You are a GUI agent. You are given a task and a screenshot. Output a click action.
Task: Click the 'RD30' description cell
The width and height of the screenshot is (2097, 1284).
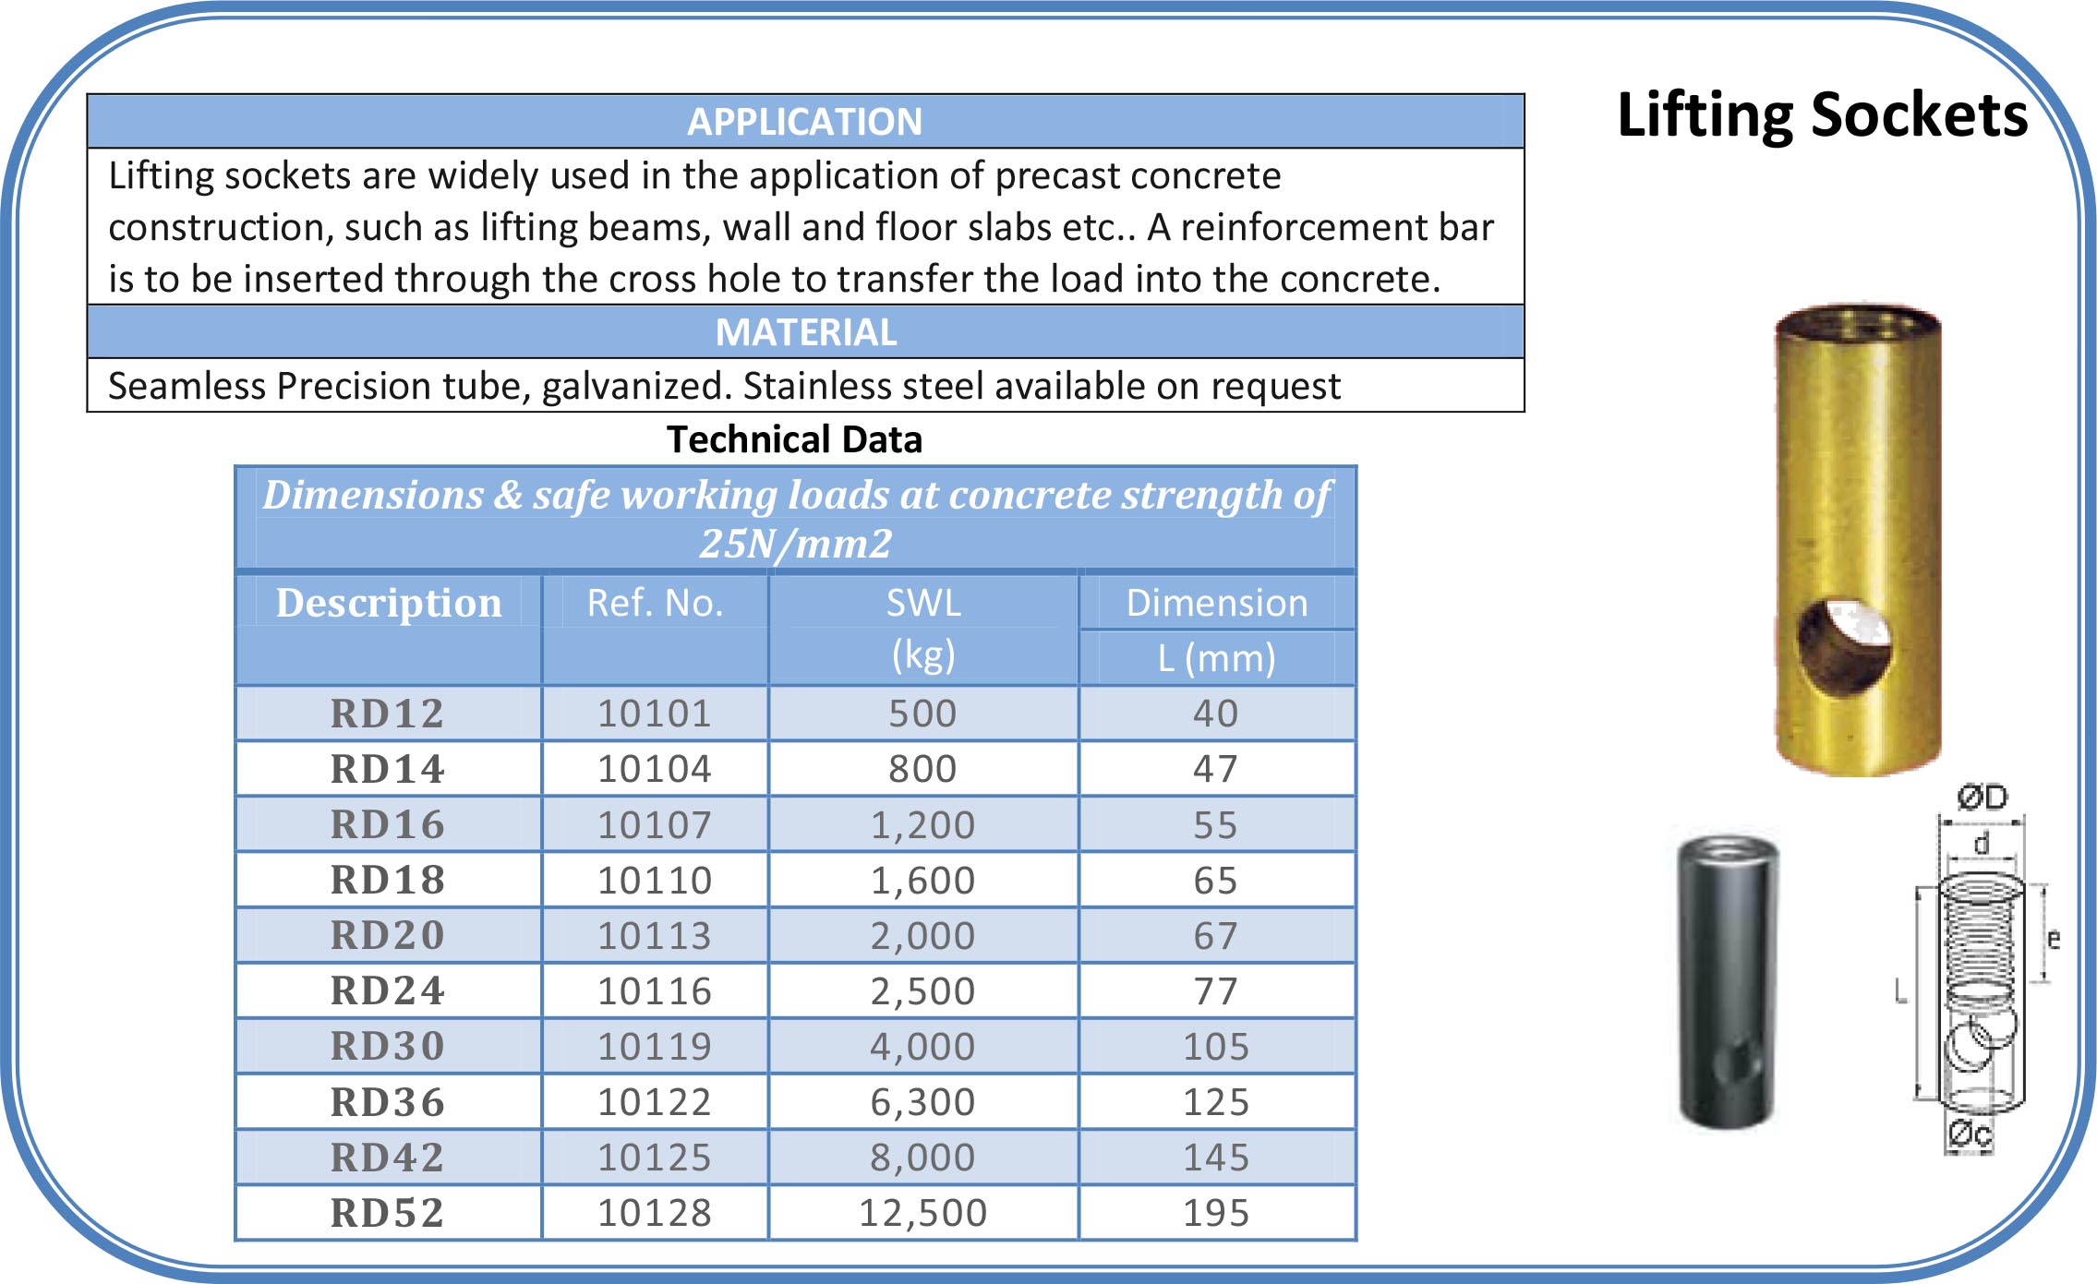[388, 1046]
